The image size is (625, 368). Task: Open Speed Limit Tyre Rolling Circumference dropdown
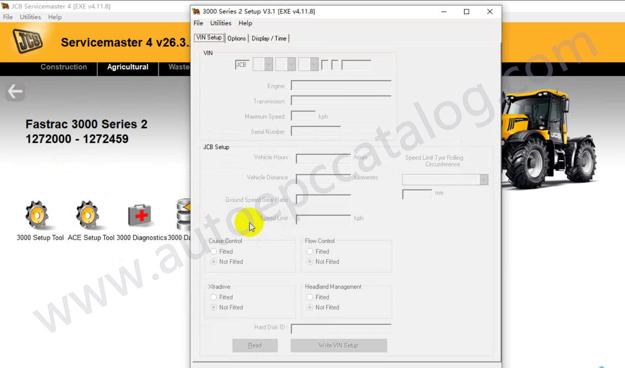click(x=484, y=179)
